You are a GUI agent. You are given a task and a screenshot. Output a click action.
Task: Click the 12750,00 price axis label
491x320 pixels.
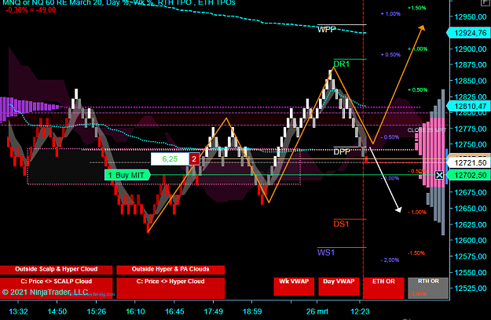pyautogui.click(x=471, y=144)
